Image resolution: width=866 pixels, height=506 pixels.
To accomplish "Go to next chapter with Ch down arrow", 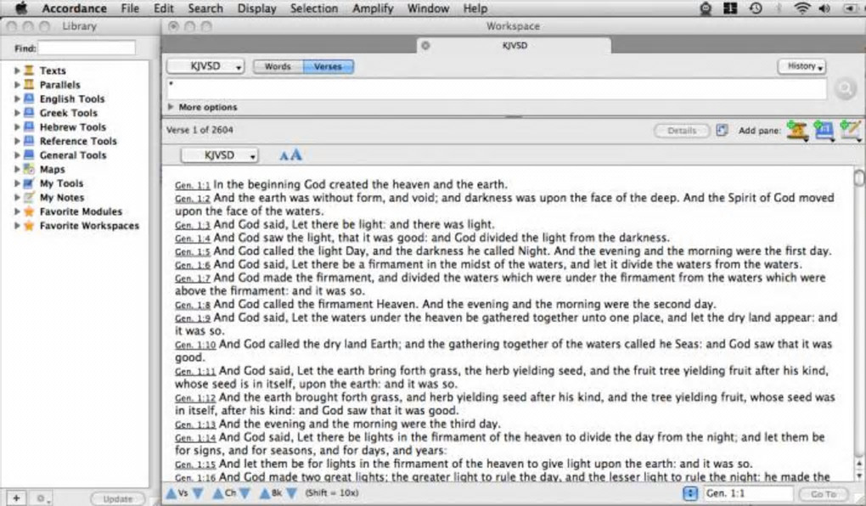I will [245, 492].
